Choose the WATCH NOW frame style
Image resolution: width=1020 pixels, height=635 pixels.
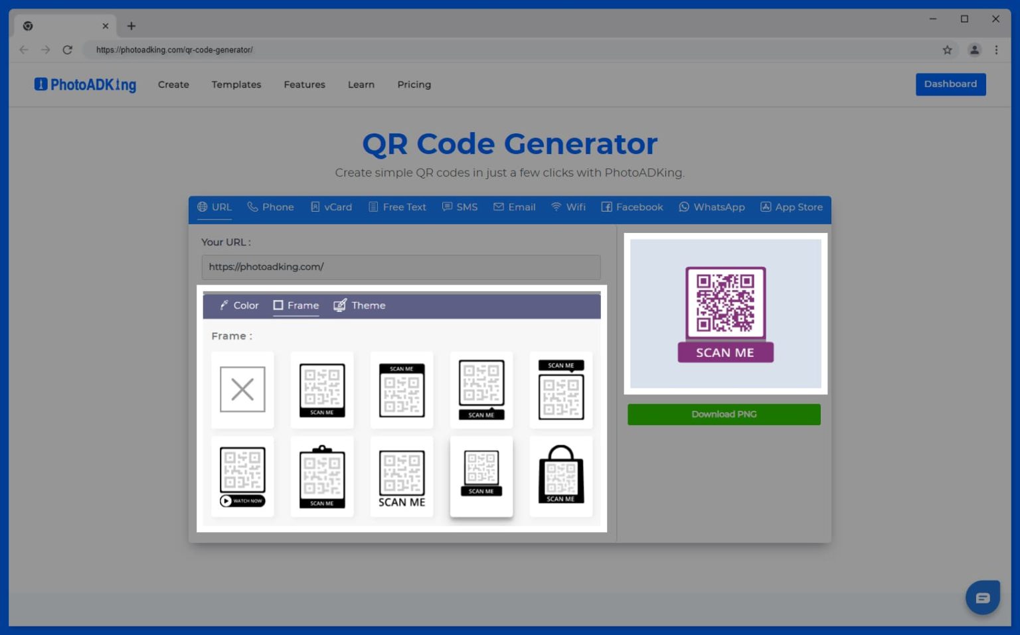tap(242, 476)
